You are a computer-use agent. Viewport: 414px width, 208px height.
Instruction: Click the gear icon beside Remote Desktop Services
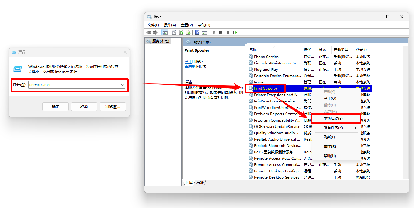point(251,177)
